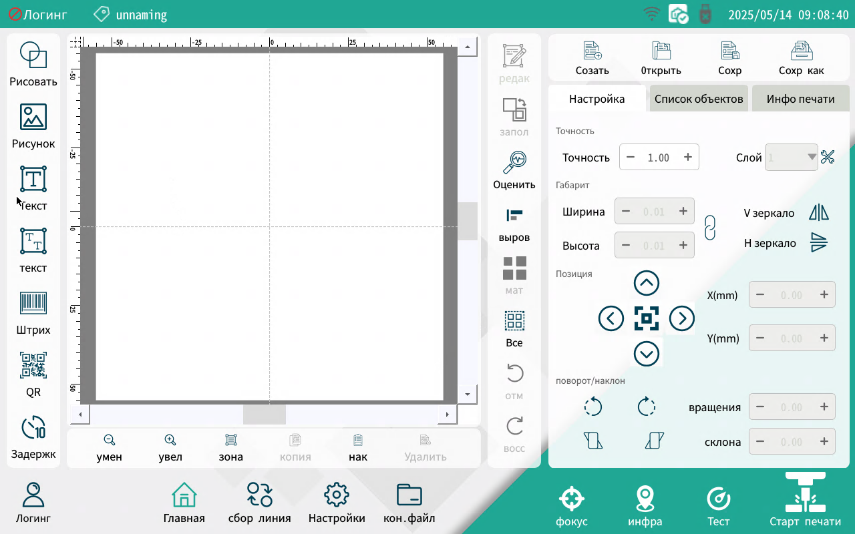The width and height of the screenshot is (855, 534).
Task: Click the V зеркало mirror icon
Action: 818,213
